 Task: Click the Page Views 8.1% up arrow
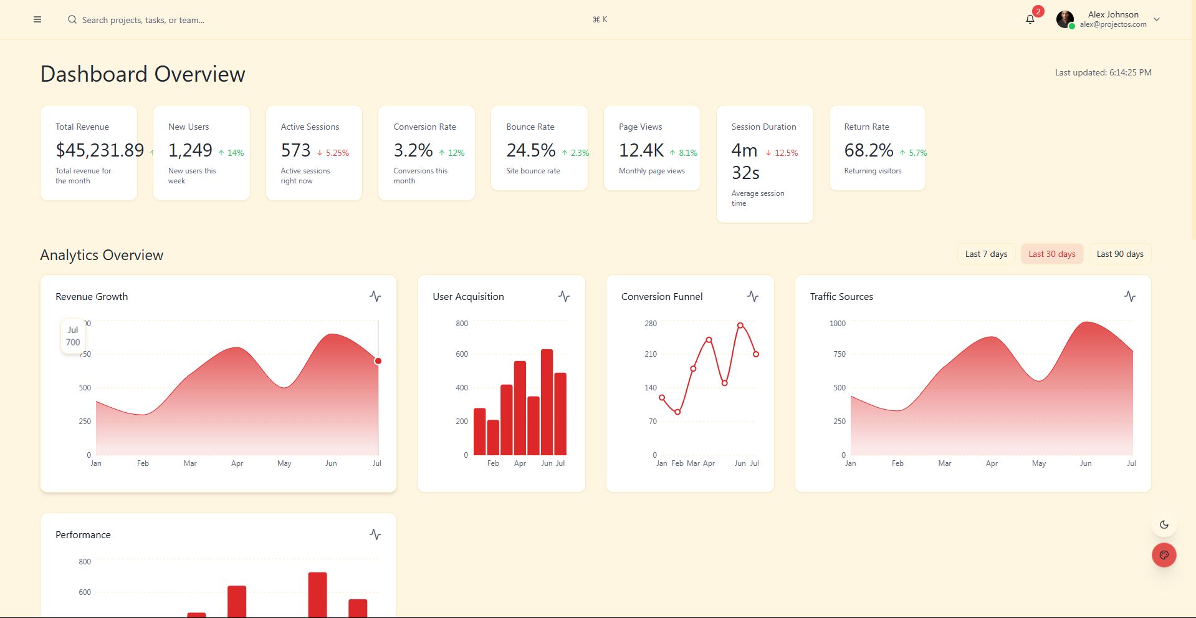point(672,153)
